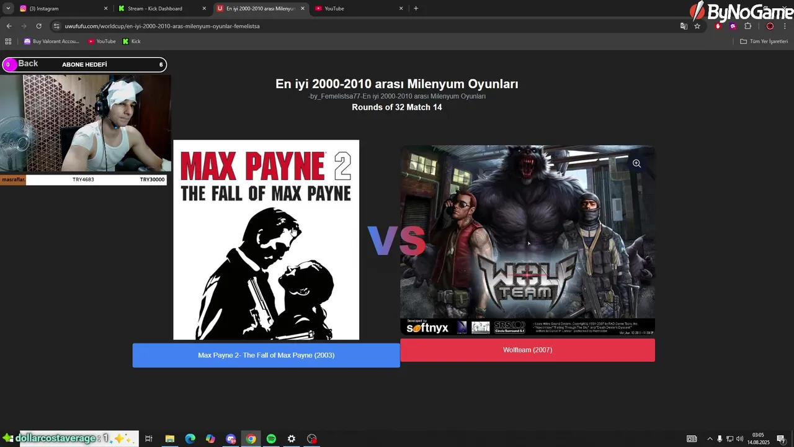The width and height of the screenshot is (794, 447).
Task: Close the YouTube tab
Action: click(401, 9)
